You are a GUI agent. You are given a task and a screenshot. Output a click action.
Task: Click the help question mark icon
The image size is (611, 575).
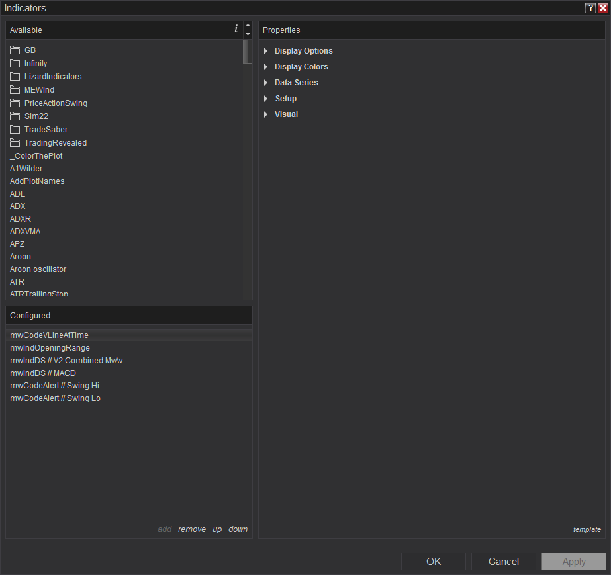click(x=590, y=8)
